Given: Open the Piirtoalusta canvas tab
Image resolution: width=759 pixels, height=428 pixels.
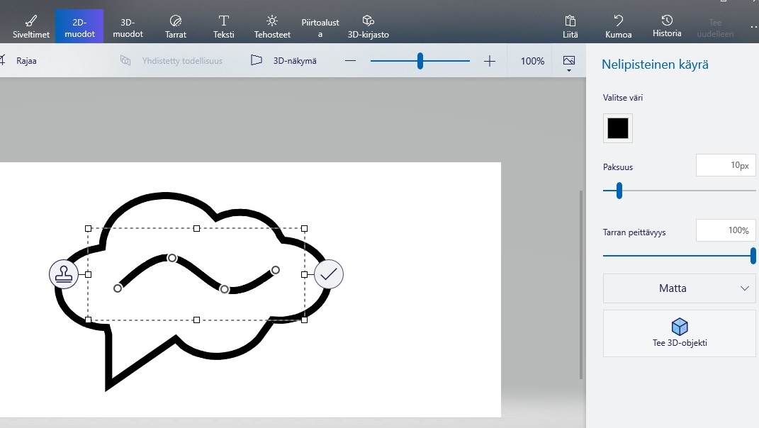Looking at the screenshot, I should tap(320, 28).
